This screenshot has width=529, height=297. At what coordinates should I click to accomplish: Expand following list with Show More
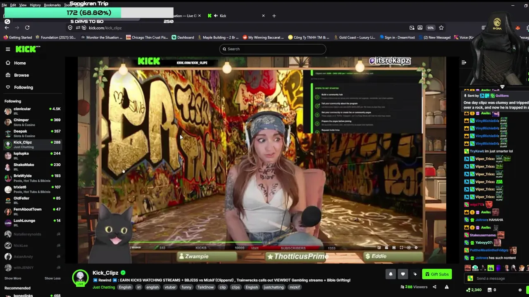click(13, 278)
